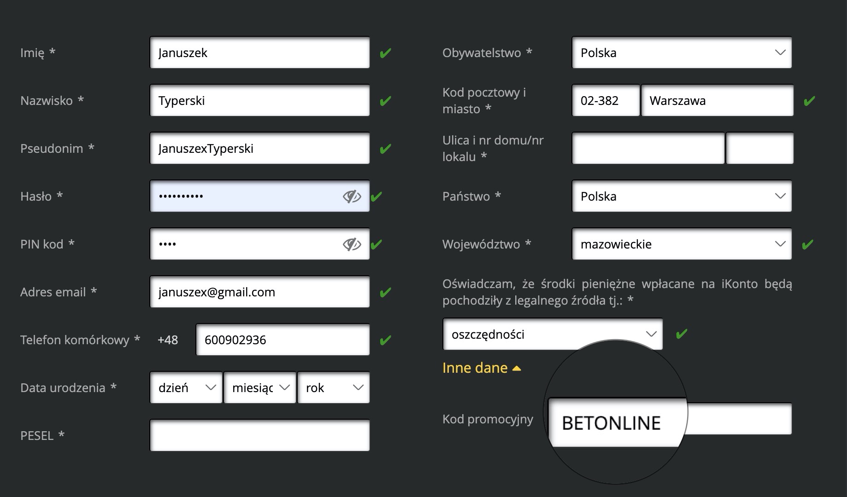The image size is (847, 497).
Task: Click the Województwo label
Action: [x=487, y=244]
